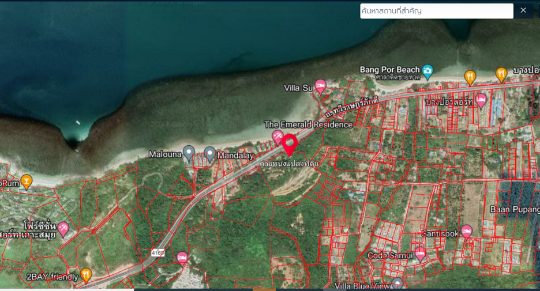
Task: Click the Mandalay text label
Action: click(235, 156)
